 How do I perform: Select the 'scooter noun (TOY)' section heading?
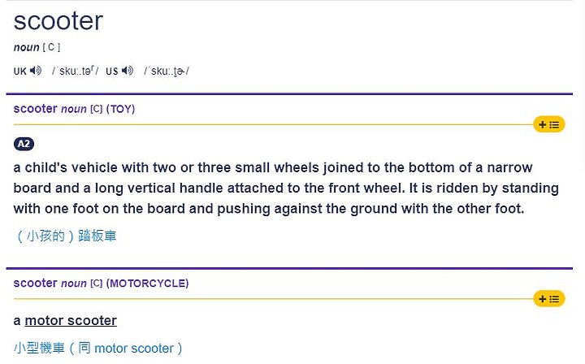click(x=74, y=109)
